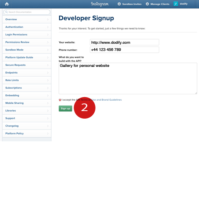This screenshot has height=199, width=199.
Task: Toggle the API Terms acceptance checkbox
Action: pos(60,100)
